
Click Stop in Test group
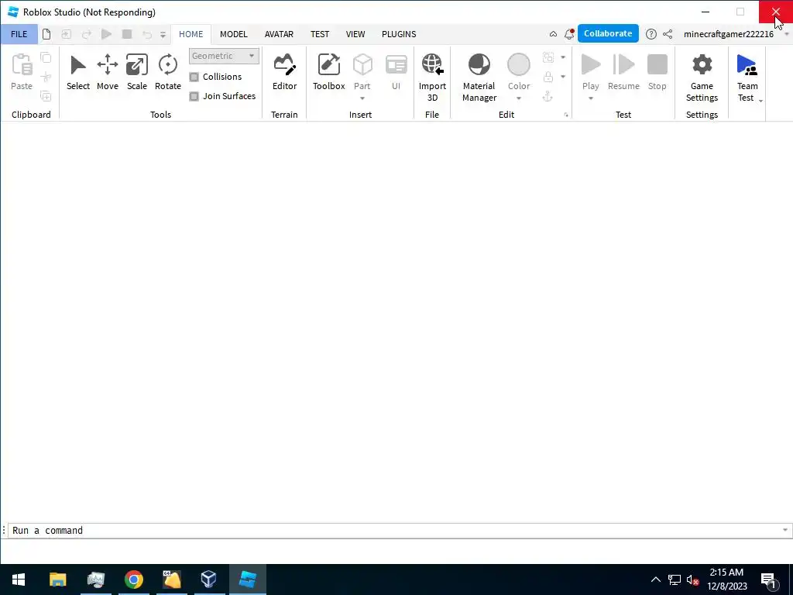657,72
